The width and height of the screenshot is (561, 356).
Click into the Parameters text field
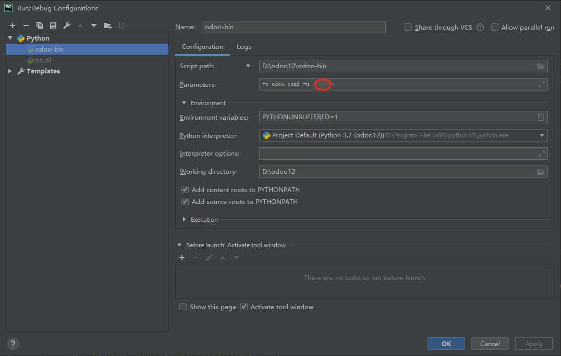pyautogui.click(x=403, y=84)
